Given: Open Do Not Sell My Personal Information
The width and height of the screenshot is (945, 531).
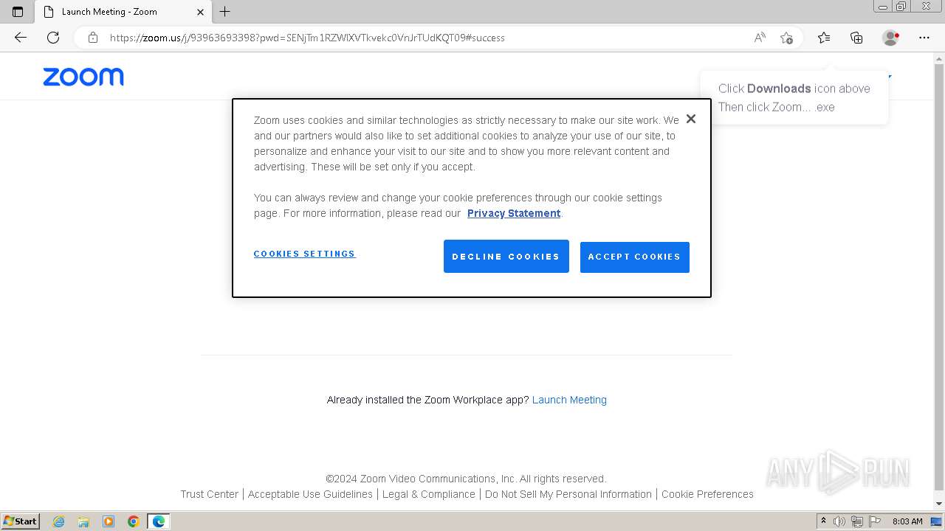Looking at the screenshot, I should (568, 494).
